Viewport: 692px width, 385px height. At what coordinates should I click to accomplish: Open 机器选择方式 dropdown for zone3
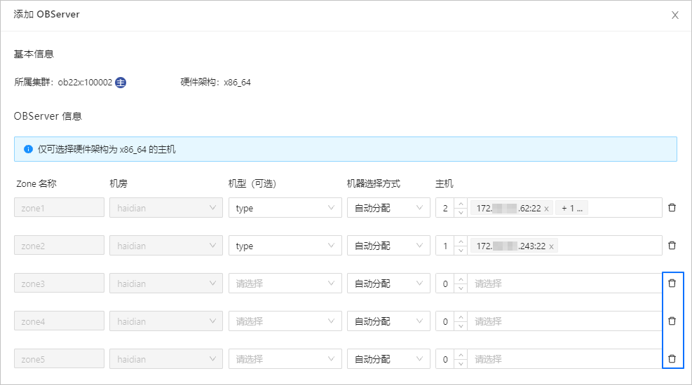click(x=388, y=283)
